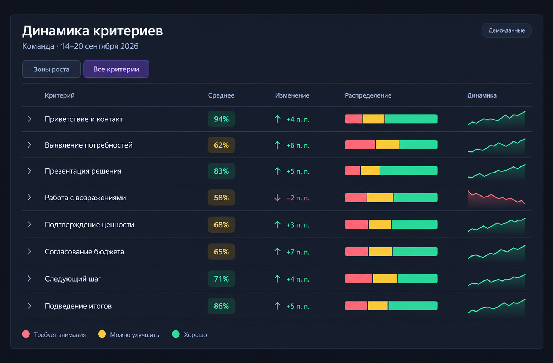
Task: Click the 94% average score badge
Action: pos(221,119)
